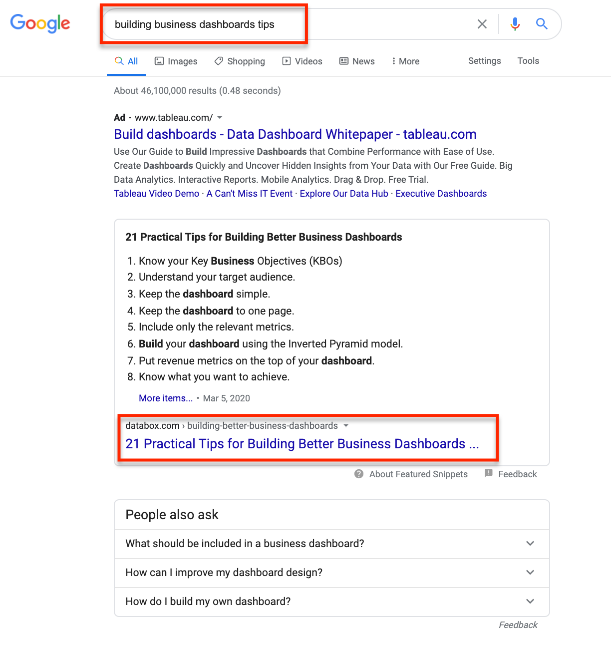This screenshot has height=648, width=611.
Task: Select the News tab
Action: (x=357, y=61)
